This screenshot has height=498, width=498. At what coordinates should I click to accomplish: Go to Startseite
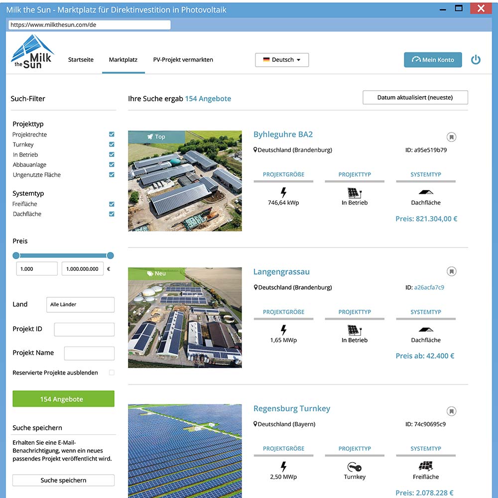81,60
